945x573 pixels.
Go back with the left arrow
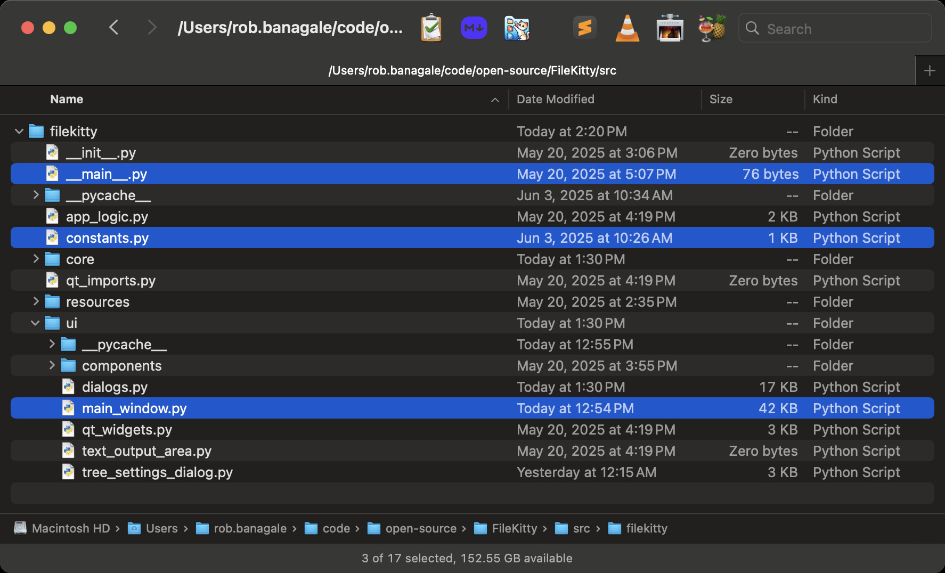(113, 27)
